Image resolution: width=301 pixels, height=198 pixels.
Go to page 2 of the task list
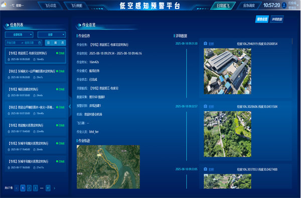pos(29,188)
